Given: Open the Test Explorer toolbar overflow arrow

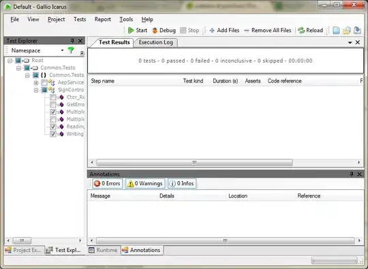Looking at the screenshot, I should (82, 53).
